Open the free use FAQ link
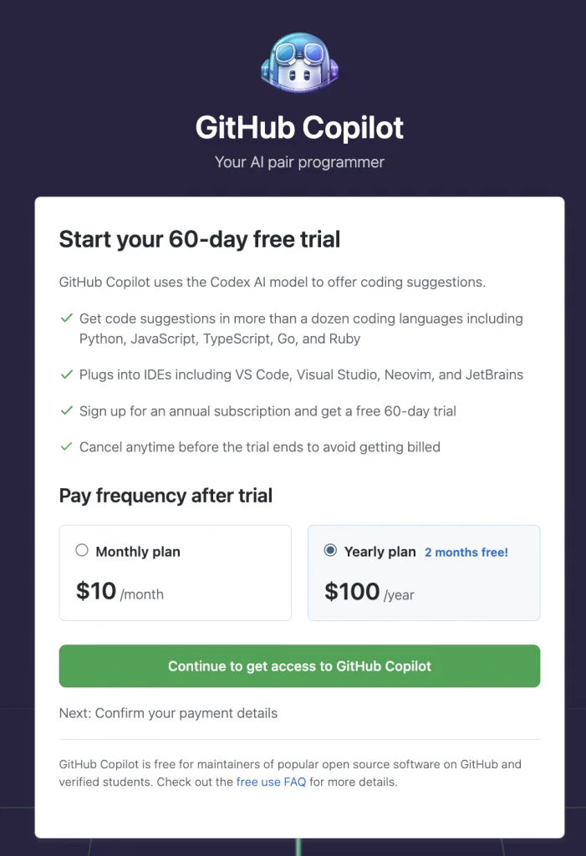This screenshot has height=856, width=586. (x=271, y=782)
